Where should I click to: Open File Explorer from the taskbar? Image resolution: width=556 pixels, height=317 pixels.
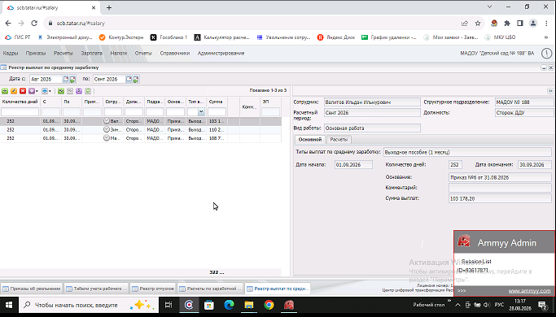tap(249, 305)
